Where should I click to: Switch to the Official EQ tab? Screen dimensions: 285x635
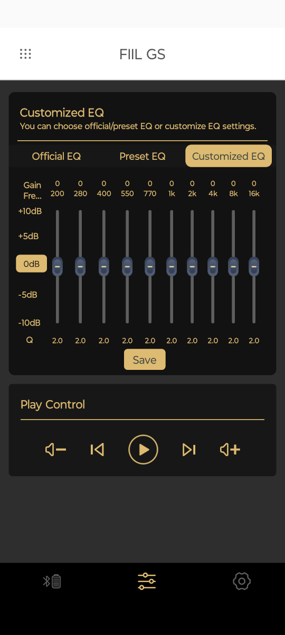tap(56, 156)
